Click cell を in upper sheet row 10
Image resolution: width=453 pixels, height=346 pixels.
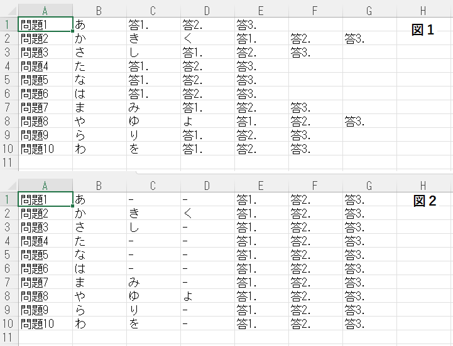(x=153, y=149)
